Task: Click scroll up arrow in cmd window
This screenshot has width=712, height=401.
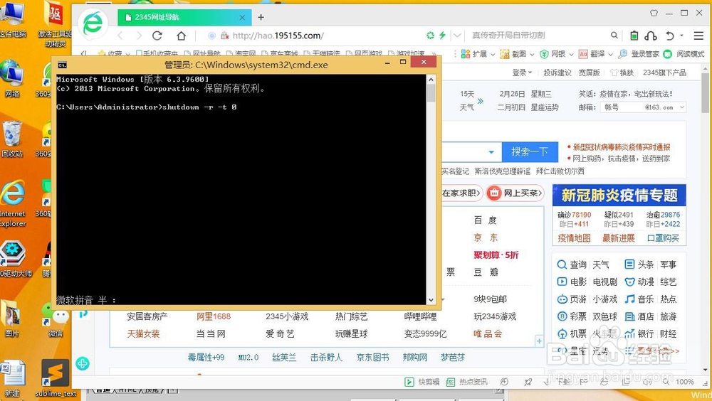Action: (x=431, y=80)
